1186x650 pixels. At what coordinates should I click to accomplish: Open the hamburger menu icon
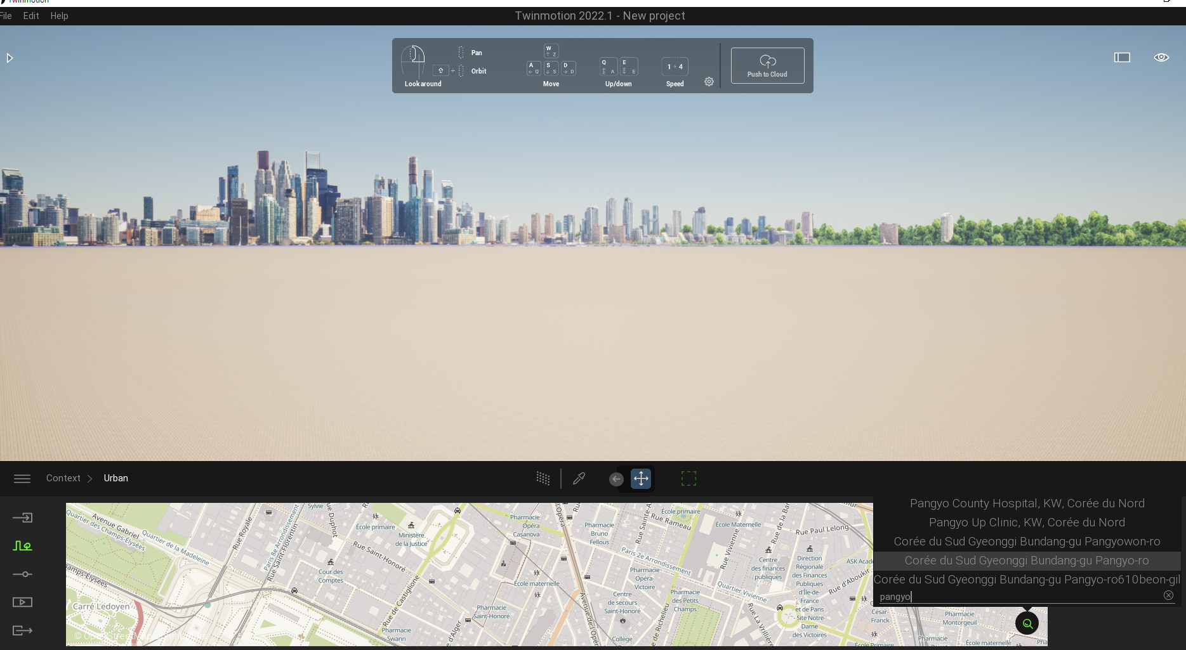point(22,479)
